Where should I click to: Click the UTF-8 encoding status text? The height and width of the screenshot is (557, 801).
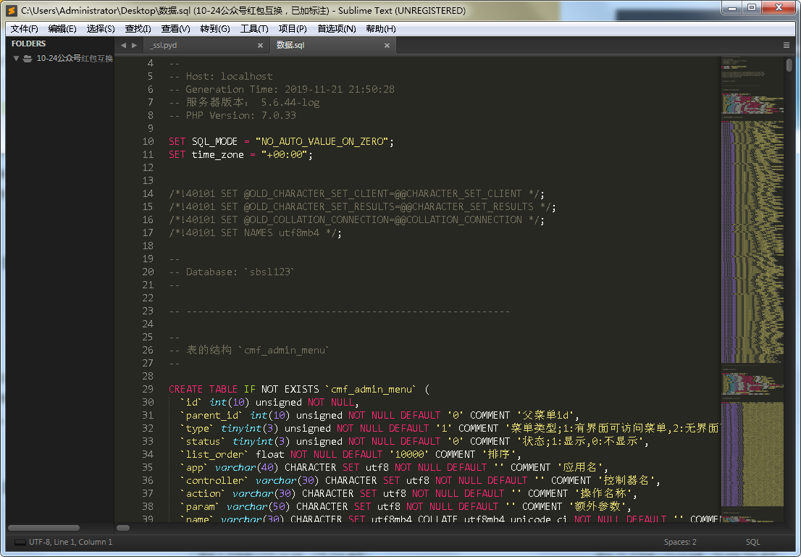[x=42, y=542]
